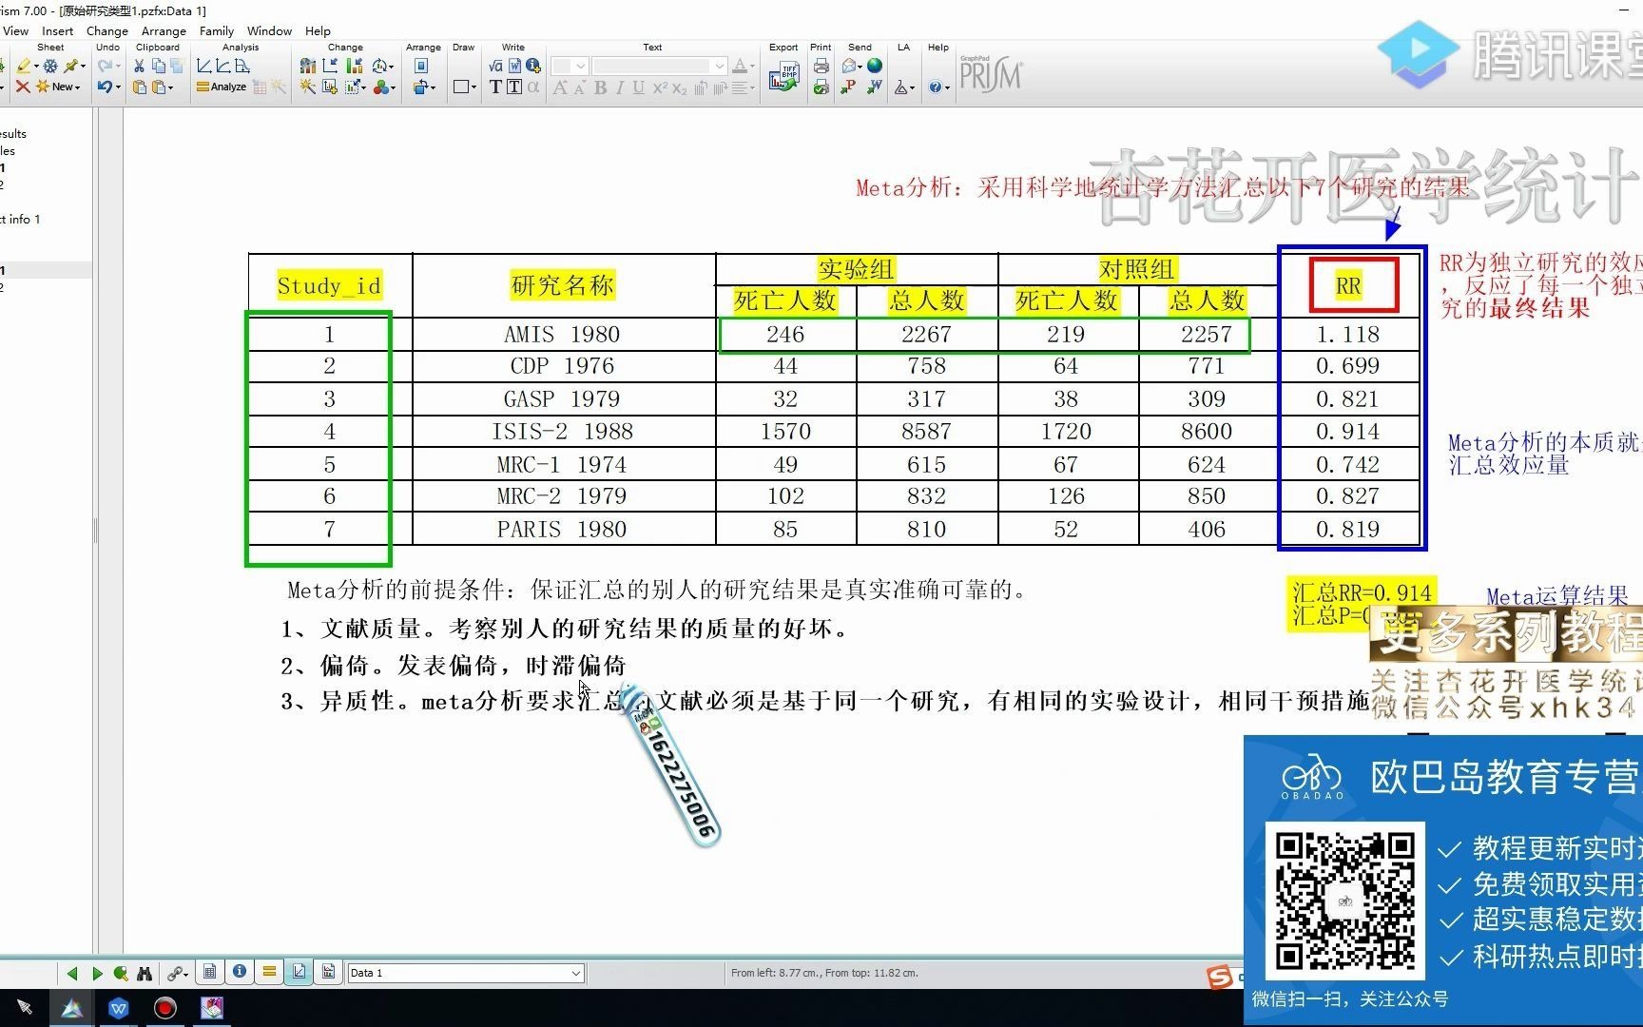
Task: Select the 'info 1' item in navigator
Action: (20, 219)
